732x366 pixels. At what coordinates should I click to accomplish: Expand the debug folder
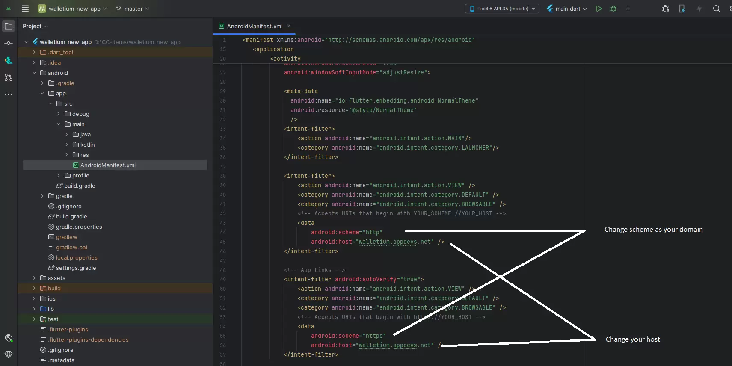tap(59, 114)
